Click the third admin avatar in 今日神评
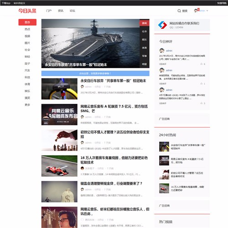Viewport: 228px width, 228px height. pos(162,90)
